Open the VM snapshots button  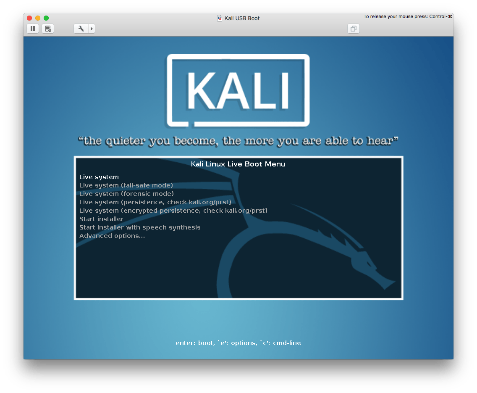pyautogui.click(x=48, y=29)
